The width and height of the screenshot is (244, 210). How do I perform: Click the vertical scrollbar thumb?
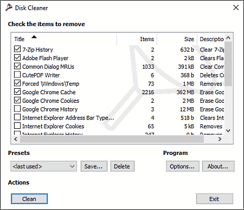pos(228,64)
